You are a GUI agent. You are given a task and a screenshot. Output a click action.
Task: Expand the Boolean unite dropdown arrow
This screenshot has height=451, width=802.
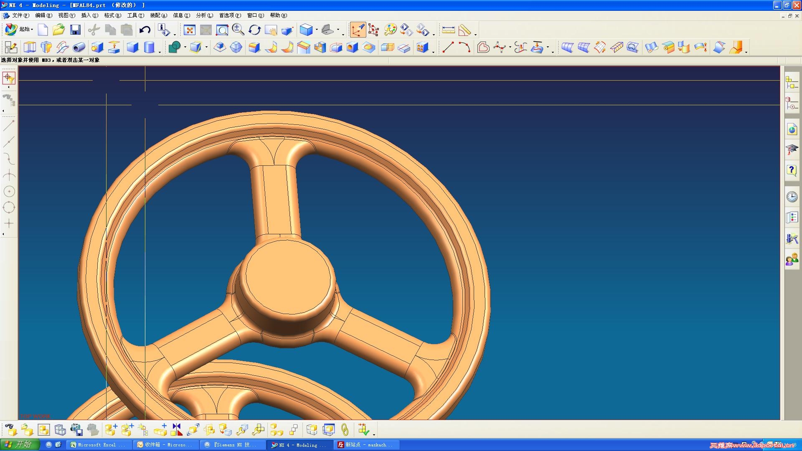pos(185,47)
